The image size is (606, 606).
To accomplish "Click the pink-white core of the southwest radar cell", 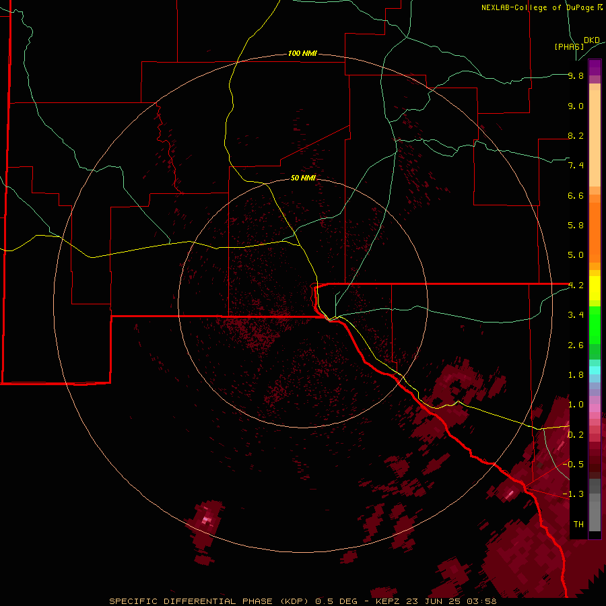I will tap(207, 520).
